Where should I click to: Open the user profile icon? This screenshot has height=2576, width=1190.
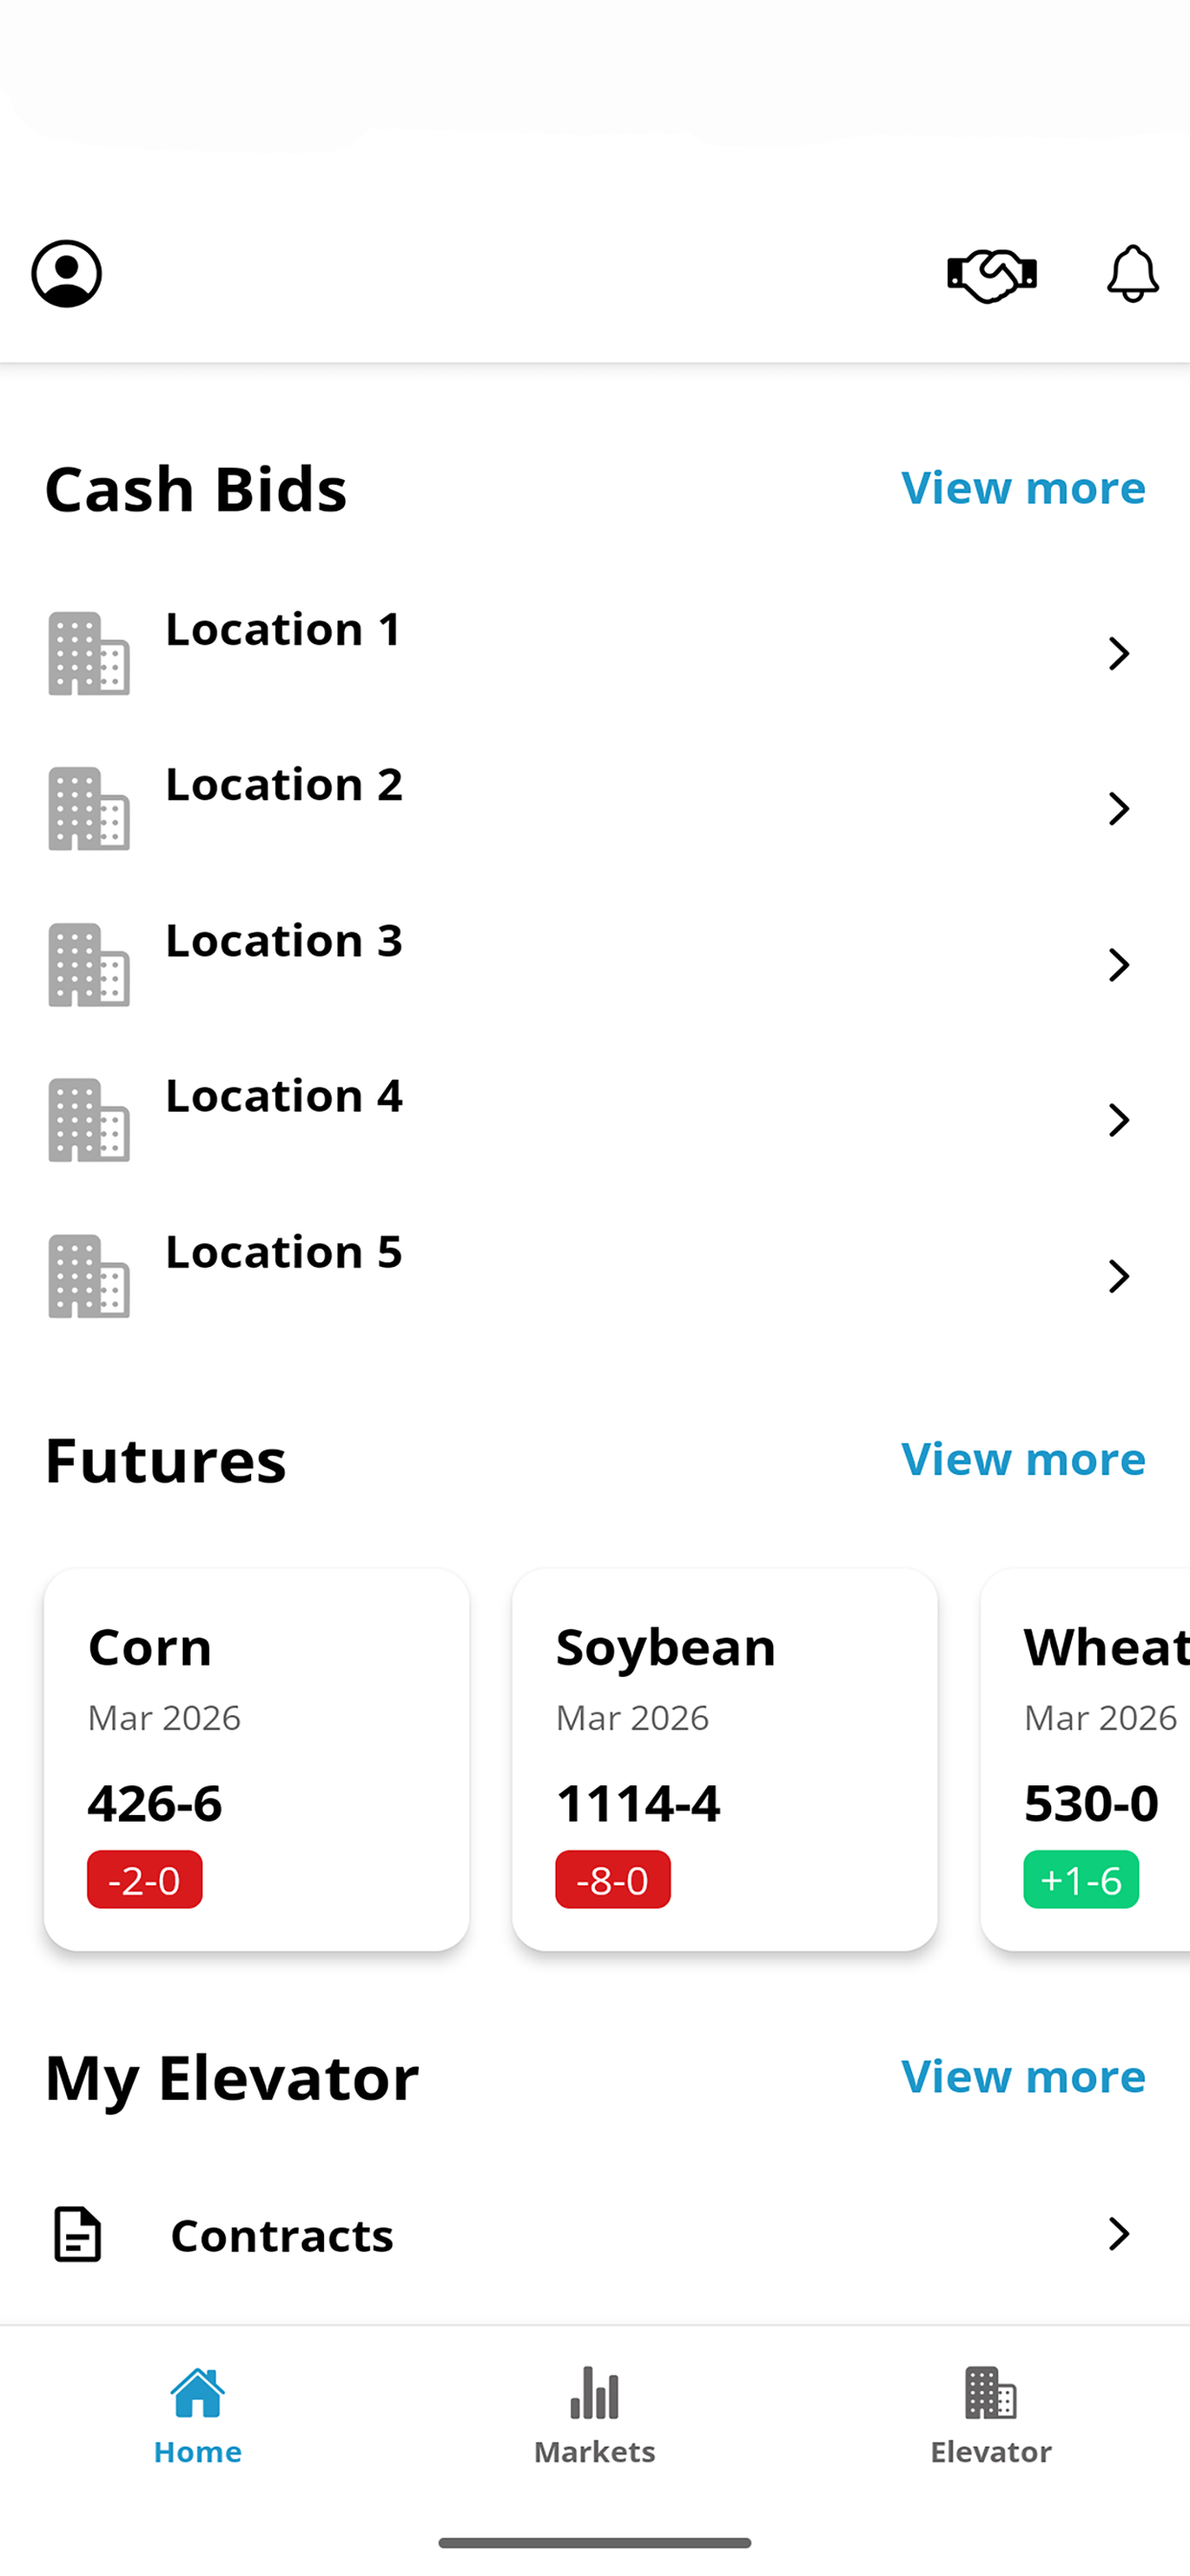(66, 273)
